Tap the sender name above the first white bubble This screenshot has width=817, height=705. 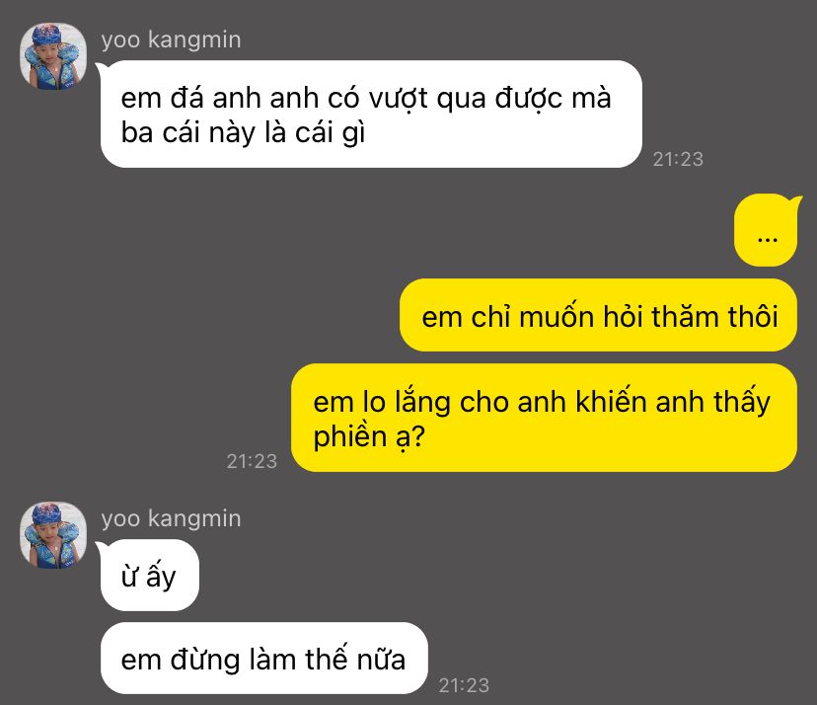tap(171, 39)
